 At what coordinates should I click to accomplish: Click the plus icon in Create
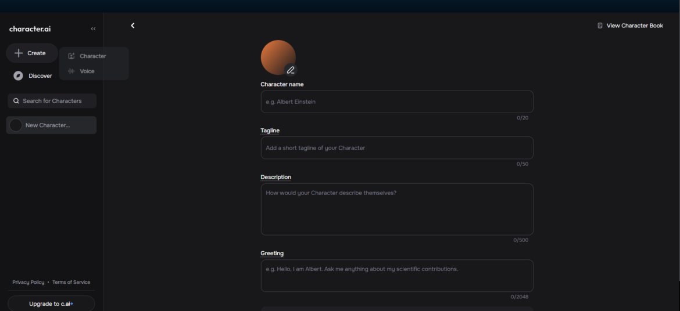coord(18,53)
